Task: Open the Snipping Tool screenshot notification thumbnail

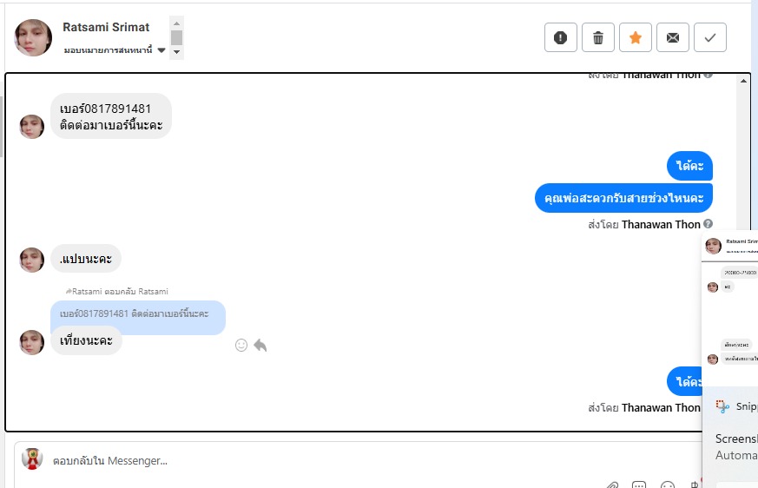Action: [x=730, y=307]
